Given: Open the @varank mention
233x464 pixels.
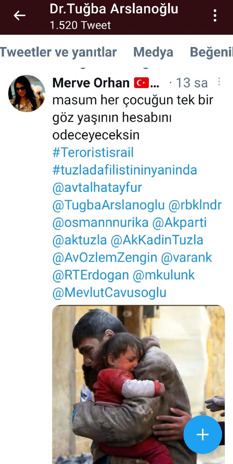Looking at the screenshot, I should tap(187, 258).
